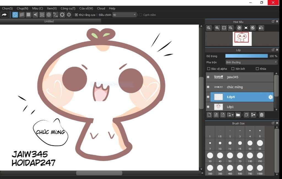Select brush size 100 preset
This screenshot has height=179, width=282.
pos(250,157)
